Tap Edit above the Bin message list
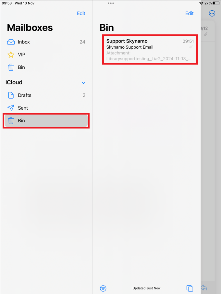The image size is (221, 294). (x=189, y=13)
